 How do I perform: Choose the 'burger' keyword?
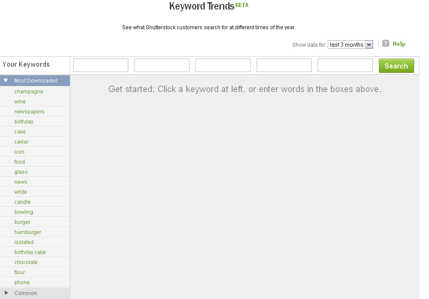click(22, 222)
